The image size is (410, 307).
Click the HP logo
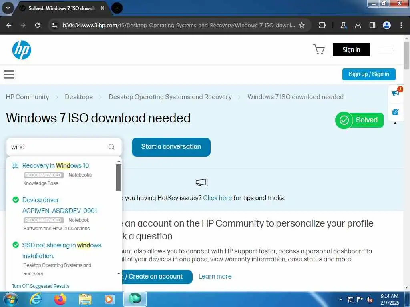coord(22,50)
